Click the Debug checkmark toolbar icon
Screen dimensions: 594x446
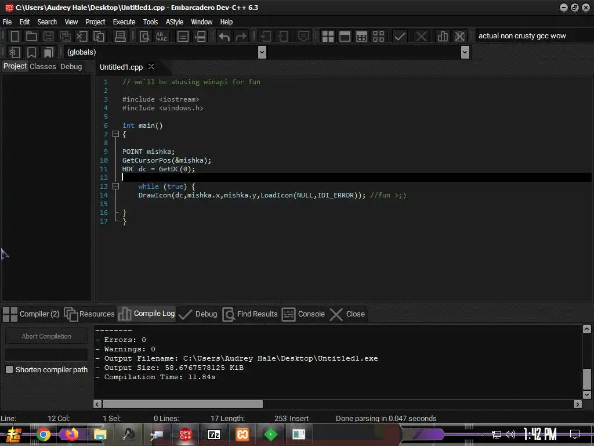point(400,37)
